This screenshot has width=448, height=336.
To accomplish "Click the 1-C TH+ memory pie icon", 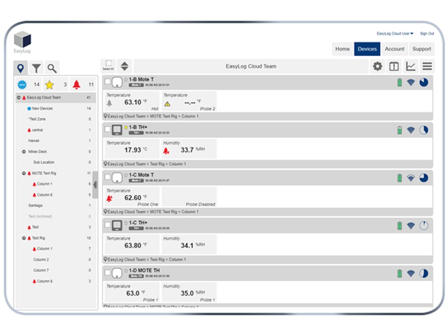I will point(423,225).
